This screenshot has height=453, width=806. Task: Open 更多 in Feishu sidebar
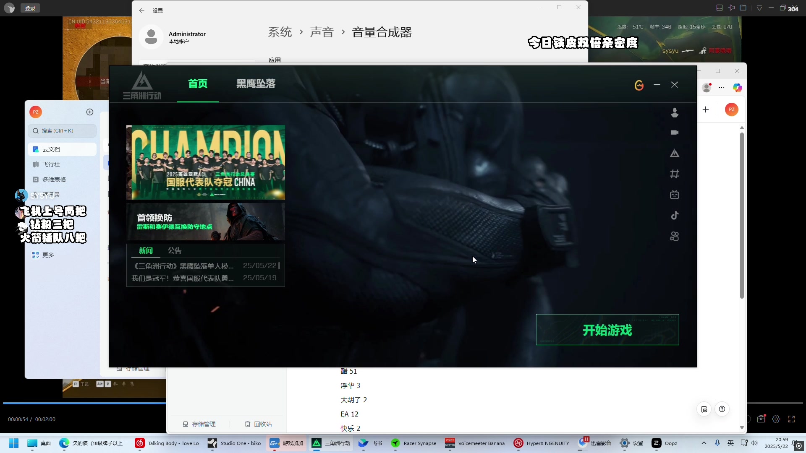62,255
